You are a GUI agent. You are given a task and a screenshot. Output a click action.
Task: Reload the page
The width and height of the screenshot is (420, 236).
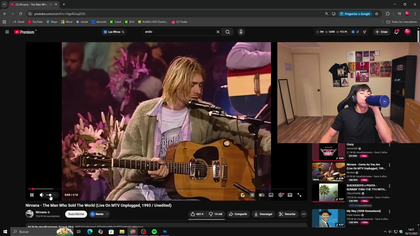(20, 14)
